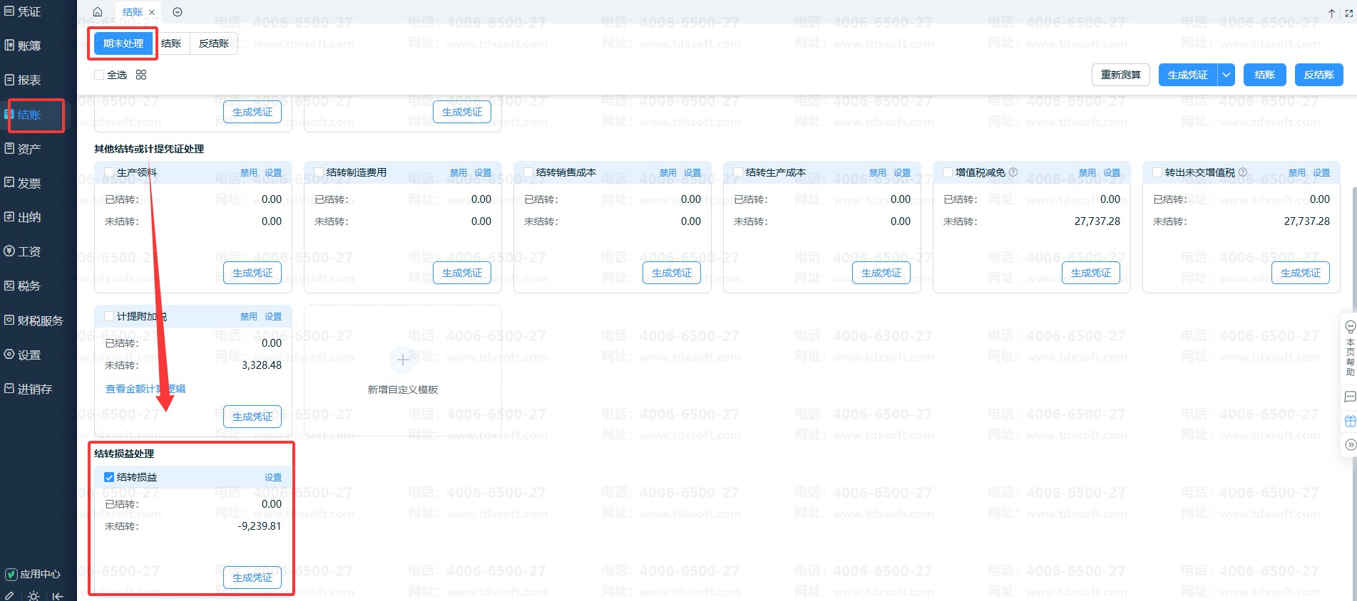Click the help icon next to 转出未交增值税
Screen dimensions: 1357x601
pyautogui.click(x=1243, y=172)
